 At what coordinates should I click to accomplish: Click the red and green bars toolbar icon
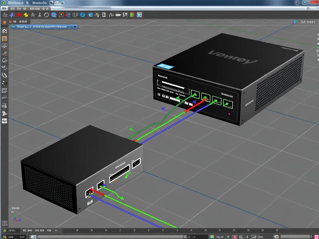[x=132, y=15]
